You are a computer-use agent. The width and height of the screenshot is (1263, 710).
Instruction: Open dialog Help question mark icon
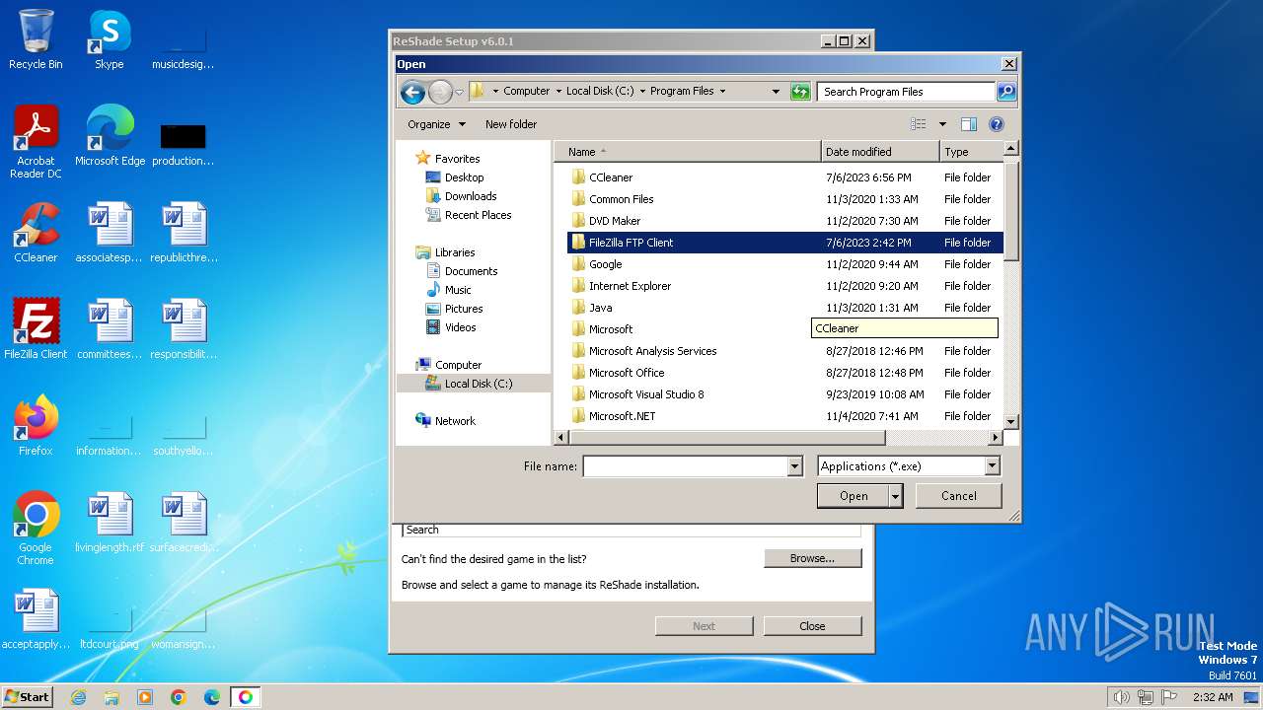(996, 124)
